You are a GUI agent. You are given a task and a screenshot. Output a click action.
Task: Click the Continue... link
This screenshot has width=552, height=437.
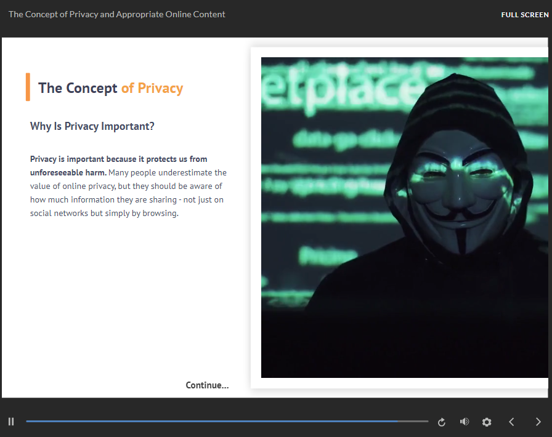click(207, 385)
